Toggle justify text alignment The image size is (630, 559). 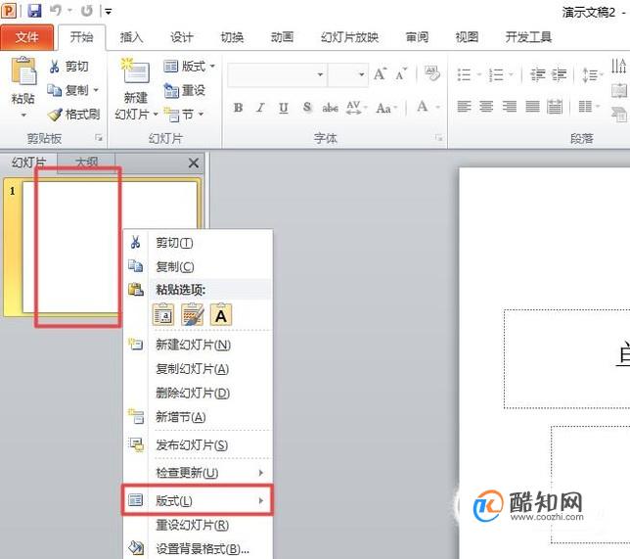(532, 107)
